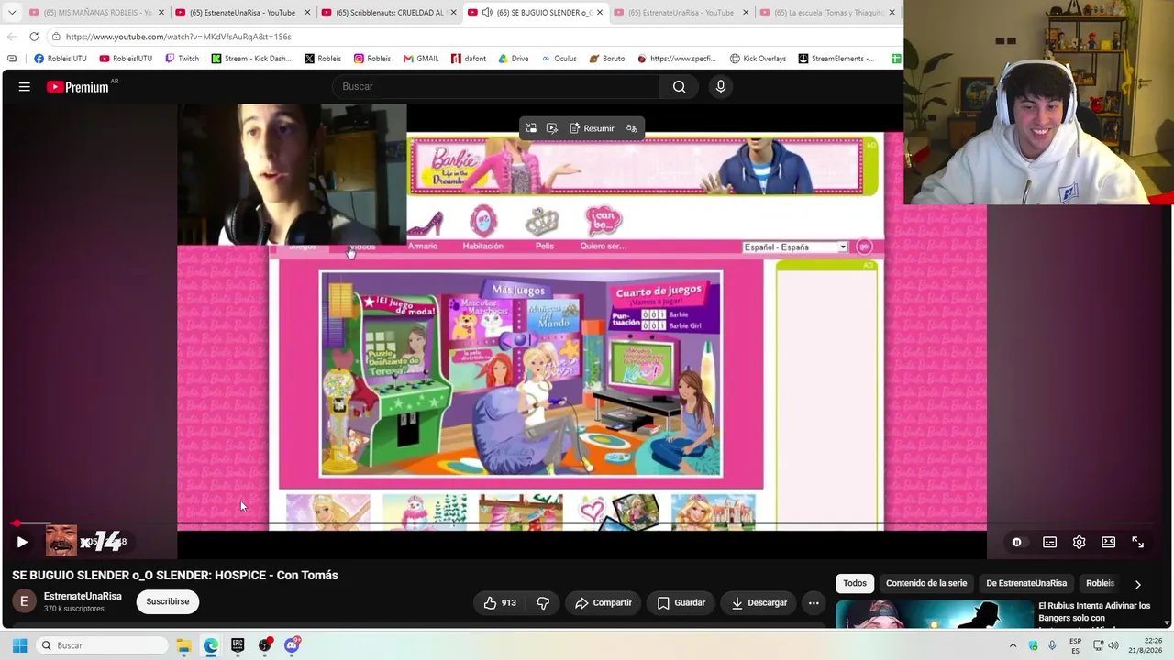Reload the page with refresh button

point(34,37)
